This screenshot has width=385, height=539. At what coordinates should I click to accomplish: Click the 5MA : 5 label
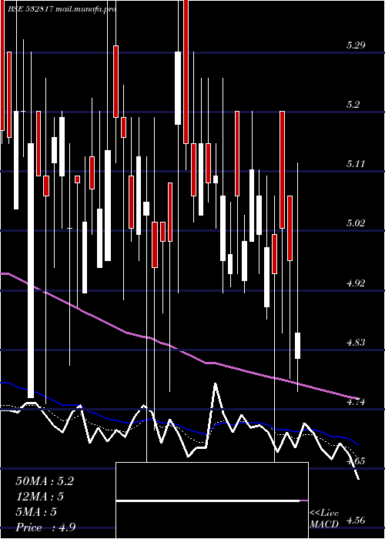click(35, 512)
